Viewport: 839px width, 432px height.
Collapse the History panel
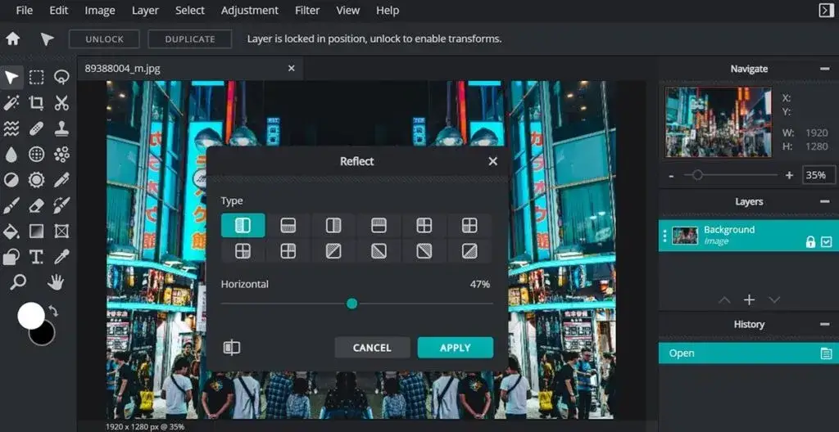point(824,324)
